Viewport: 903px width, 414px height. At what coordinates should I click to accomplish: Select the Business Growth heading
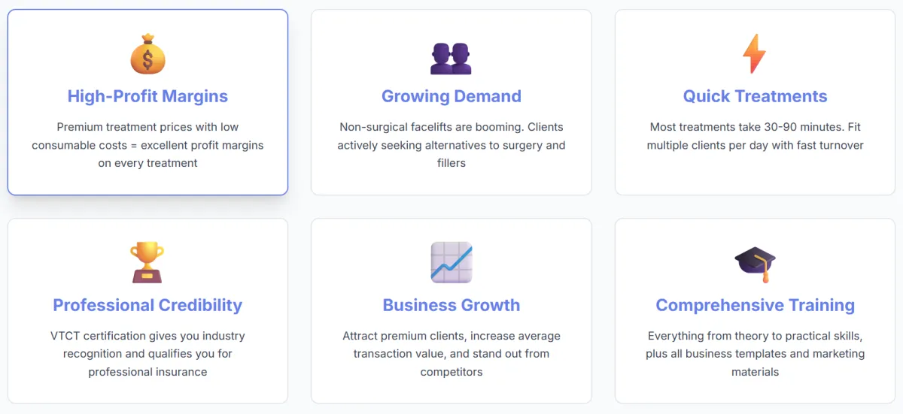coord(451,305)
